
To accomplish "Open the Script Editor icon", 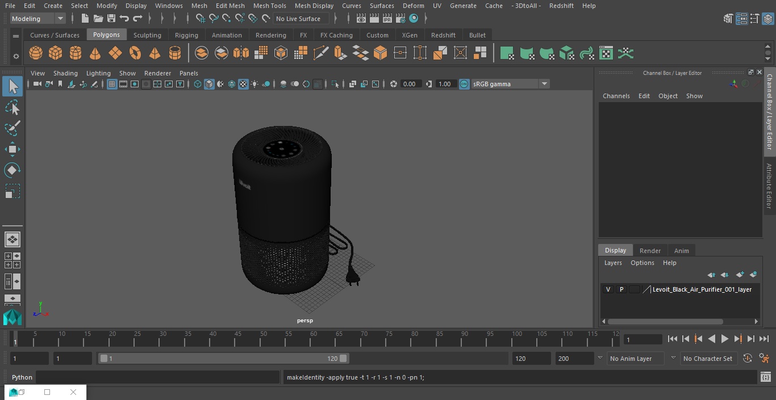I will (765, 377).
